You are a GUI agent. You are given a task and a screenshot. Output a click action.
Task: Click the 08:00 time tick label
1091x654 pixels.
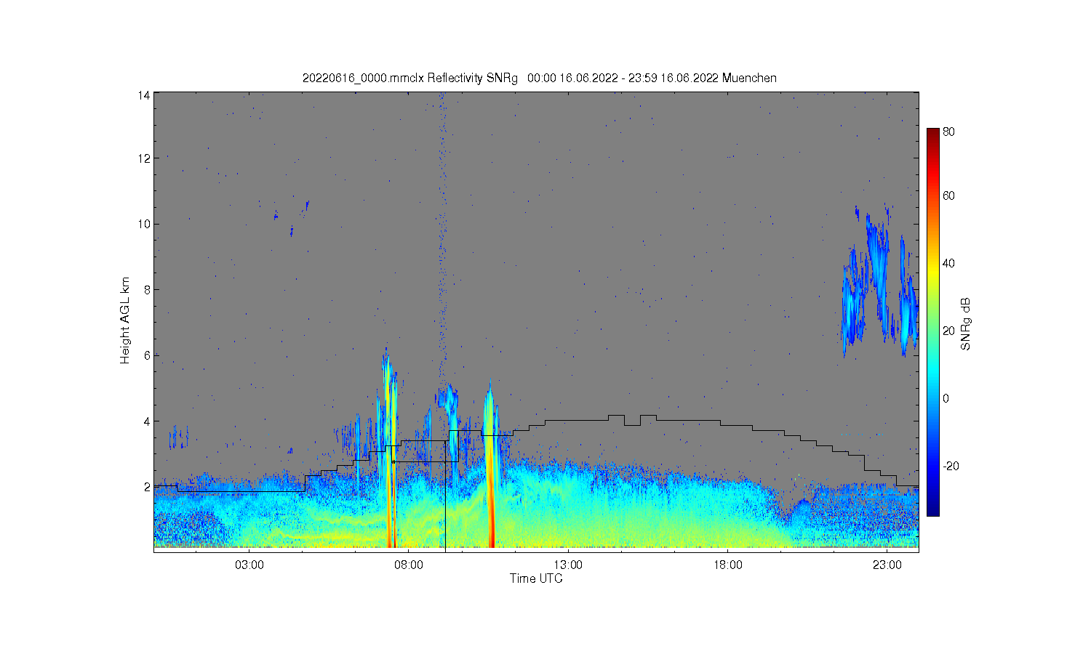408,565
